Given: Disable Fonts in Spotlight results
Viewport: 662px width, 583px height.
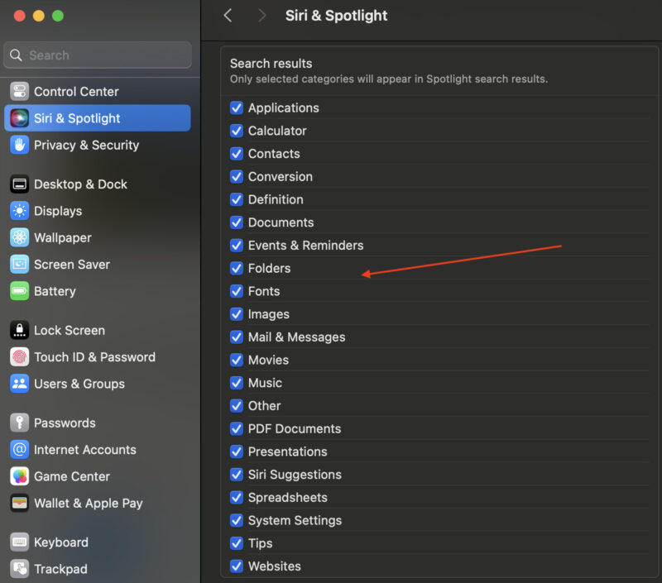Looking at the screenshot, I should pyautogui.click(x=237, y=291).
